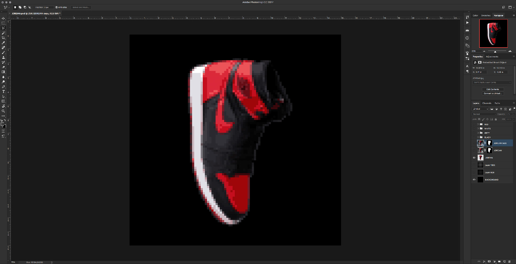Show the WHITE group
The image size is (516, 264).
[x=474, y=129]
